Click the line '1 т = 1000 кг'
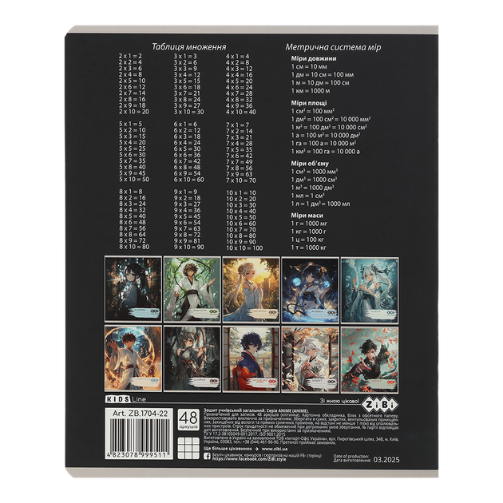The width and height of the screenshot is (503, 503). [309, 248]
